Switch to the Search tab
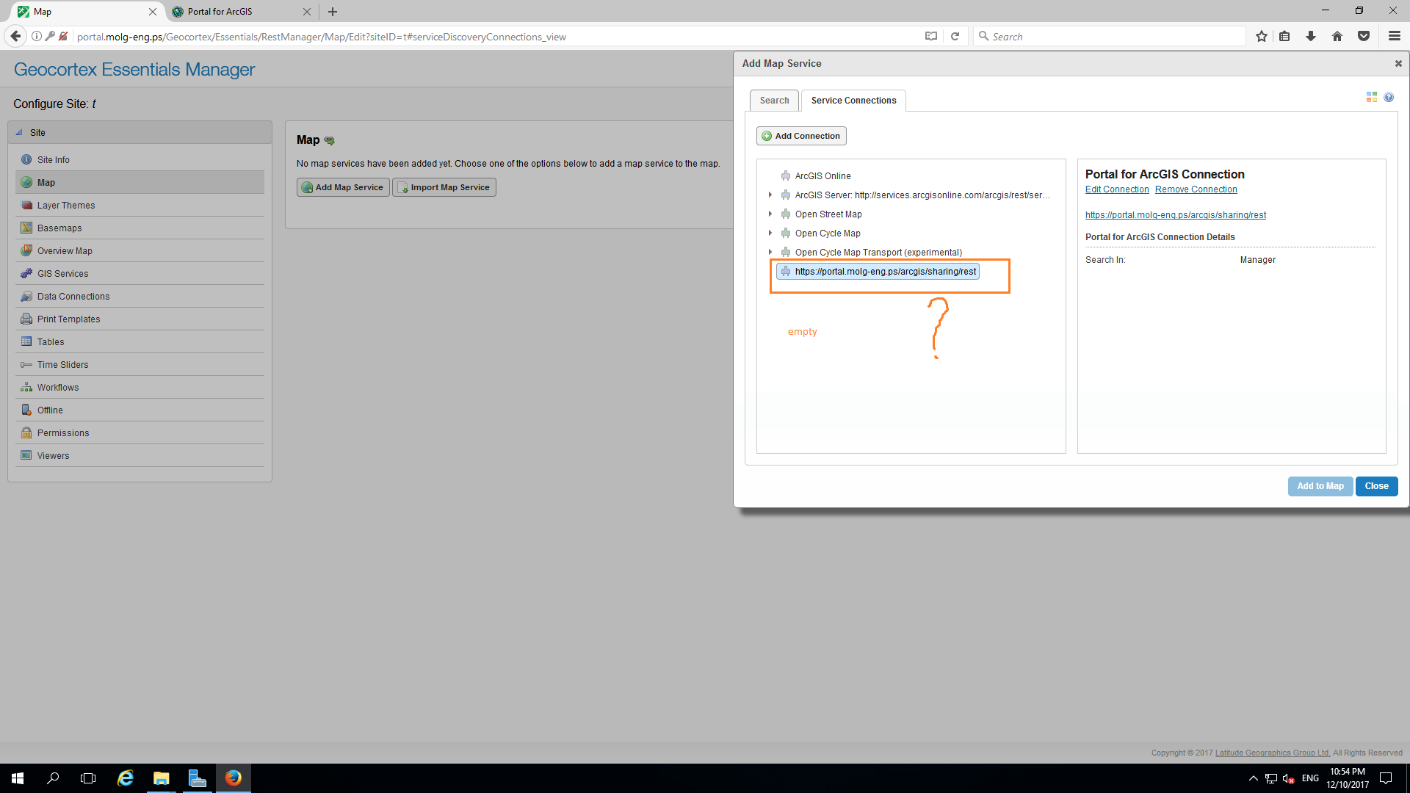The image size is (1410, 793). point(774,101)
